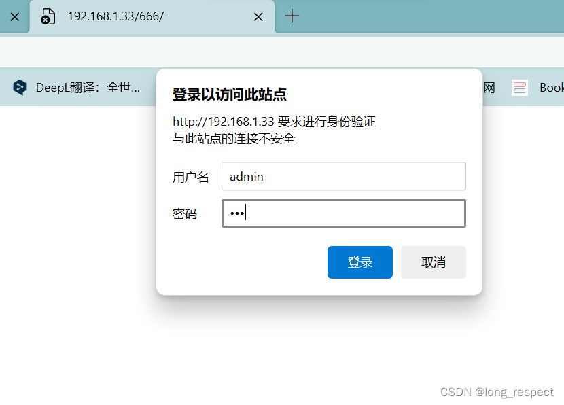Open the bookmarked site with the 网 icon
The image size is (564, 405).
pos(489,87)
